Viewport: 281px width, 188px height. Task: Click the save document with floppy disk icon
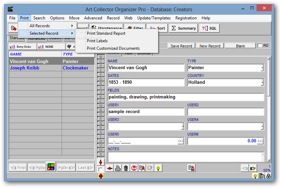click(x=191, y=168)
